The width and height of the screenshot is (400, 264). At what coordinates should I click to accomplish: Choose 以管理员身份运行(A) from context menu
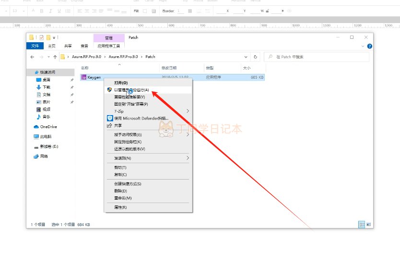pyautogui.click(x=131, y=90)
